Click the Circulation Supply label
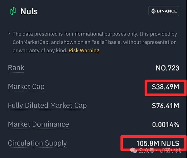The image size is (187, 158). tap(37, 143)
